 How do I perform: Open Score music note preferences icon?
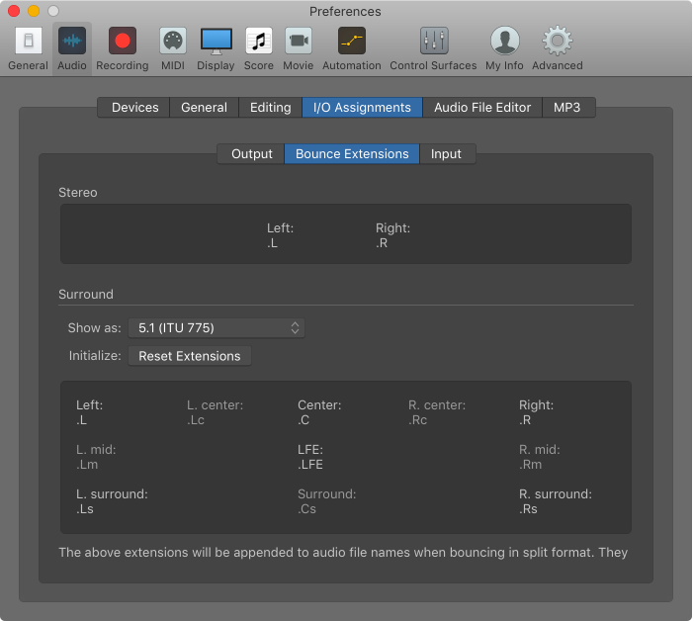258,41
